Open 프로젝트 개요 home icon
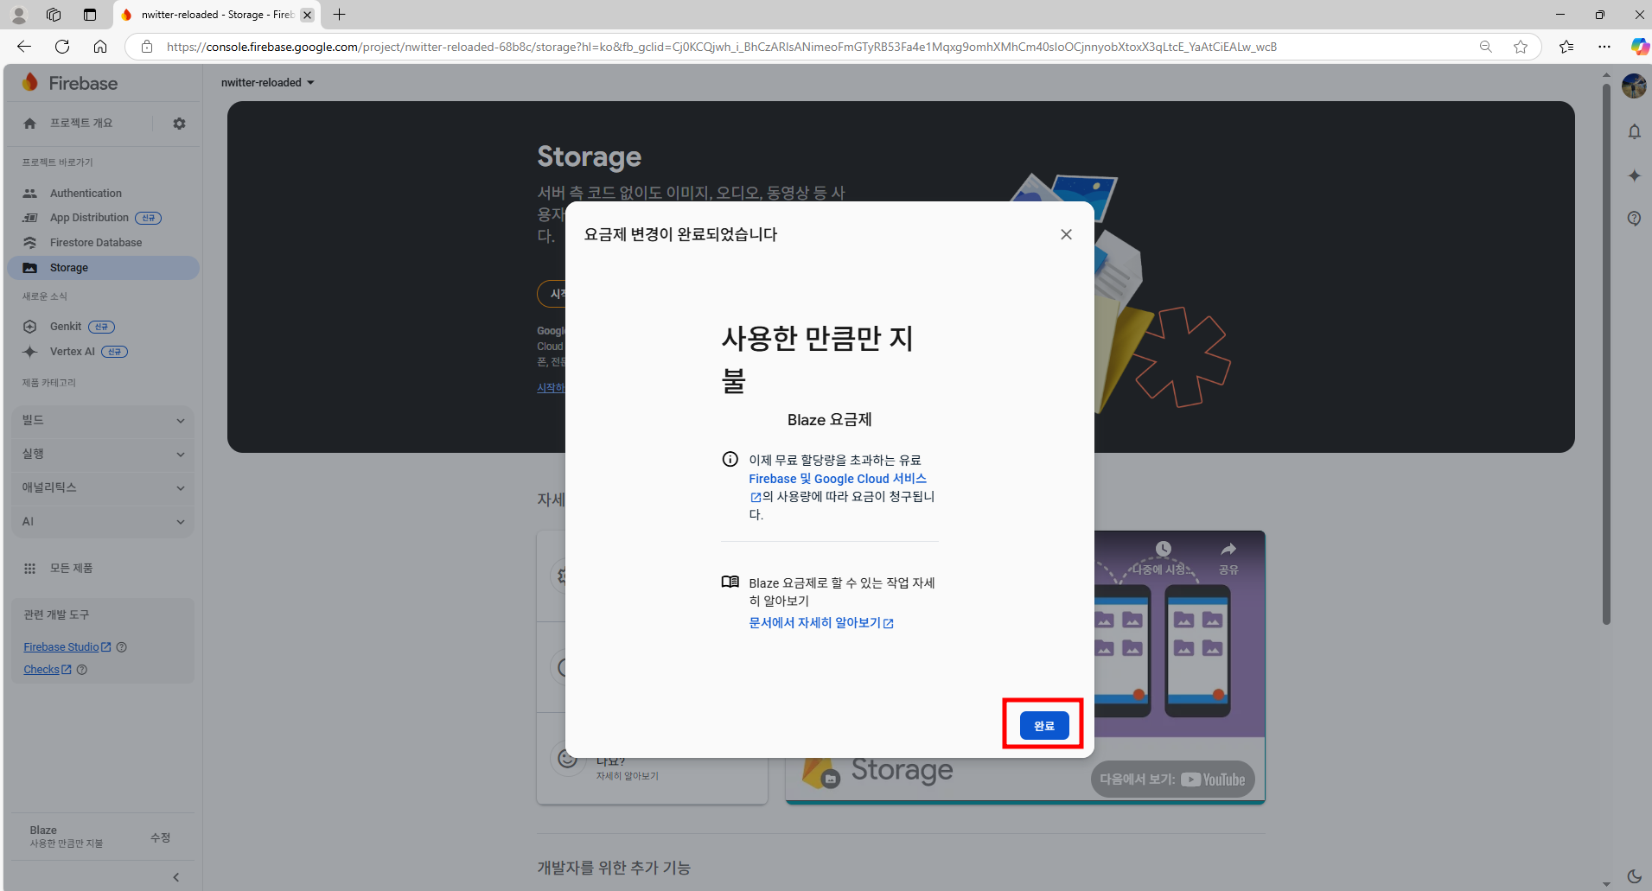The width and height of the screenshot is (1652, 891). (x=30, y=124)
